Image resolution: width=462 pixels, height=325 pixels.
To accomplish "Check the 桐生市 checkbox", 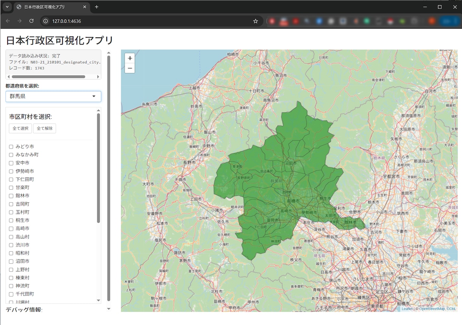I will 11,220.
